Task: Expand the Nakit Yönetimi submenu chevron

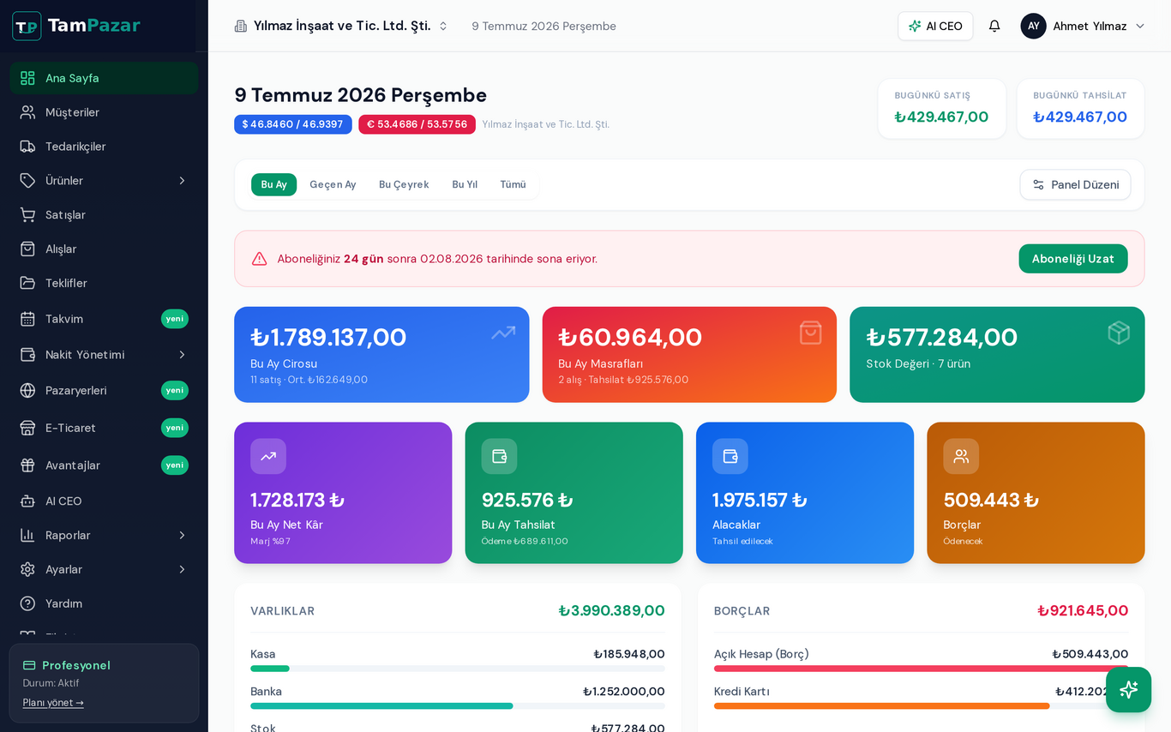Action: coord(182,355)
